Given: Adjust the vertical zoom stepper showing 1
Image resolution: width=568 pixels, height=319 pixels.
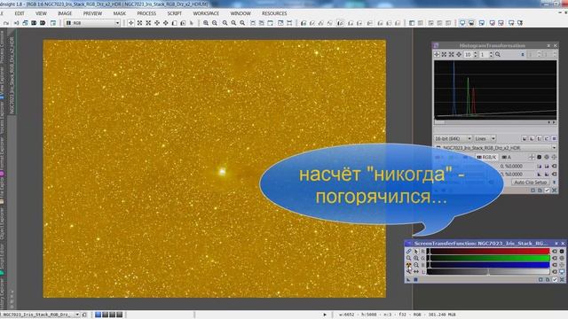Looking at the screenshot, I should (485, 54).
